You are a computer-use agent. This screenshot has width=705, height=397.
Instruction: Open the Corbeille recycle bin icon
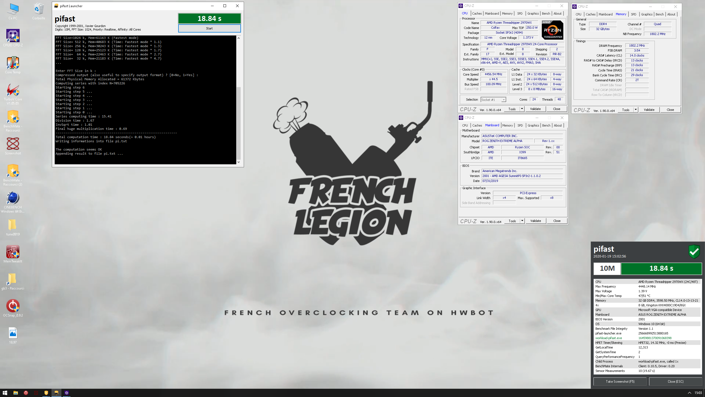[39, 11]
